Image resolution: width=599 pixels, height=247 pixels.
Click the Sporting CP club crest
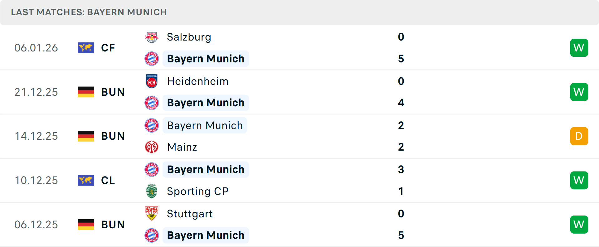point(152,191)
